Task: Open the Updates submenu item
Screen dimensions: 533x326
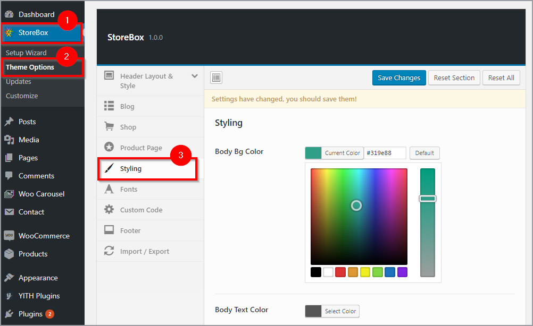Action: point(19,81)
